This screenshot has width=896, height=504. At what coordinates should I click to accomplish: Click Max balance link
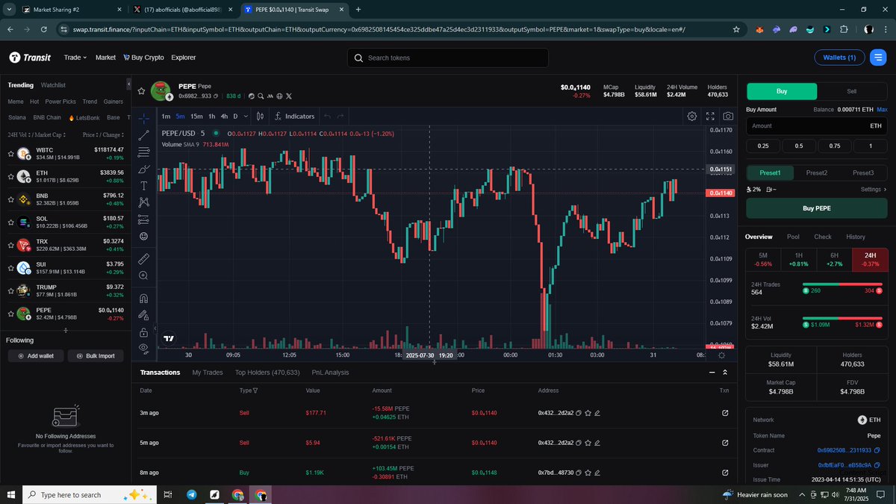[883, 110]
